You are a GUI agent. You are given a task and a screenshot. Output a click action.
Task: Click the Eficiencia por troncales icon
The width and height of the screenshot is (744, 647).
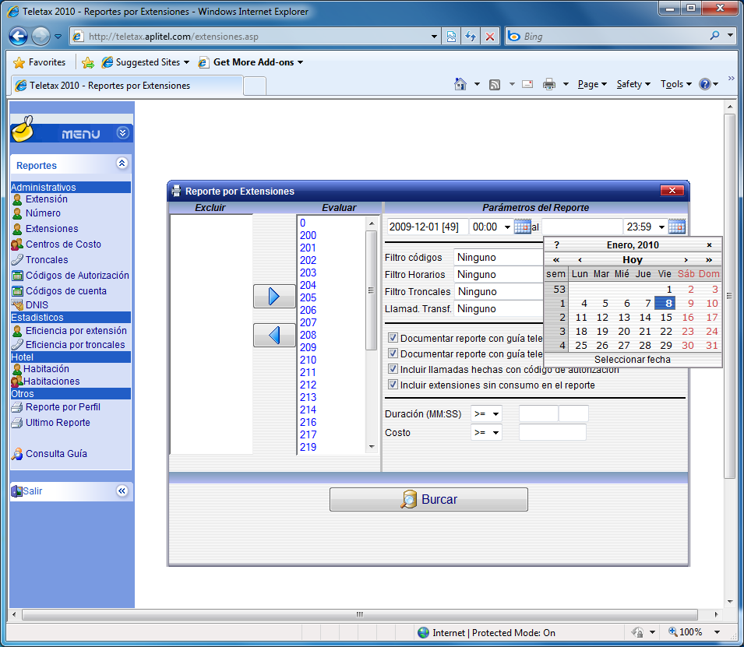pyautogui.click(x=17, y=345)
